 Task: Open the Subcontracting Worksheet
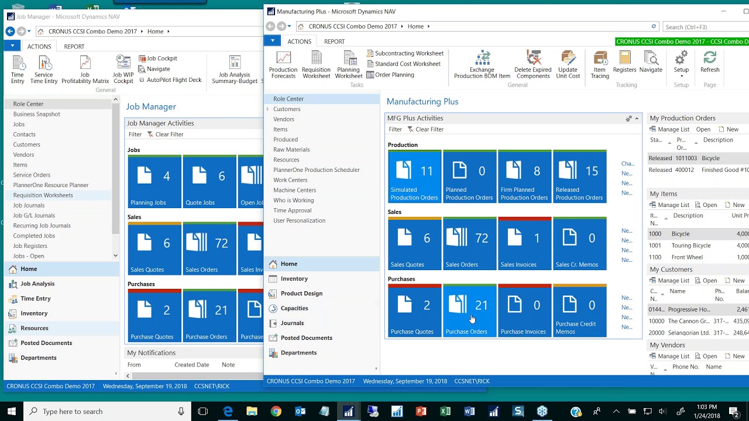click(405, 53)
